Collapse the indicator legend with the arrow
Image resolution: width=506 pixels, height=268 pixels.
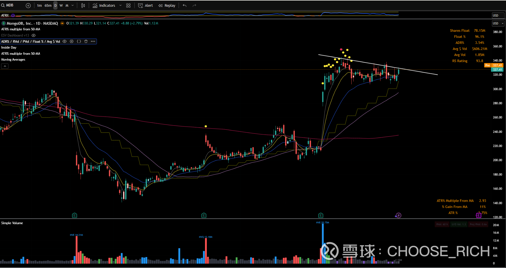click(5, 66)
